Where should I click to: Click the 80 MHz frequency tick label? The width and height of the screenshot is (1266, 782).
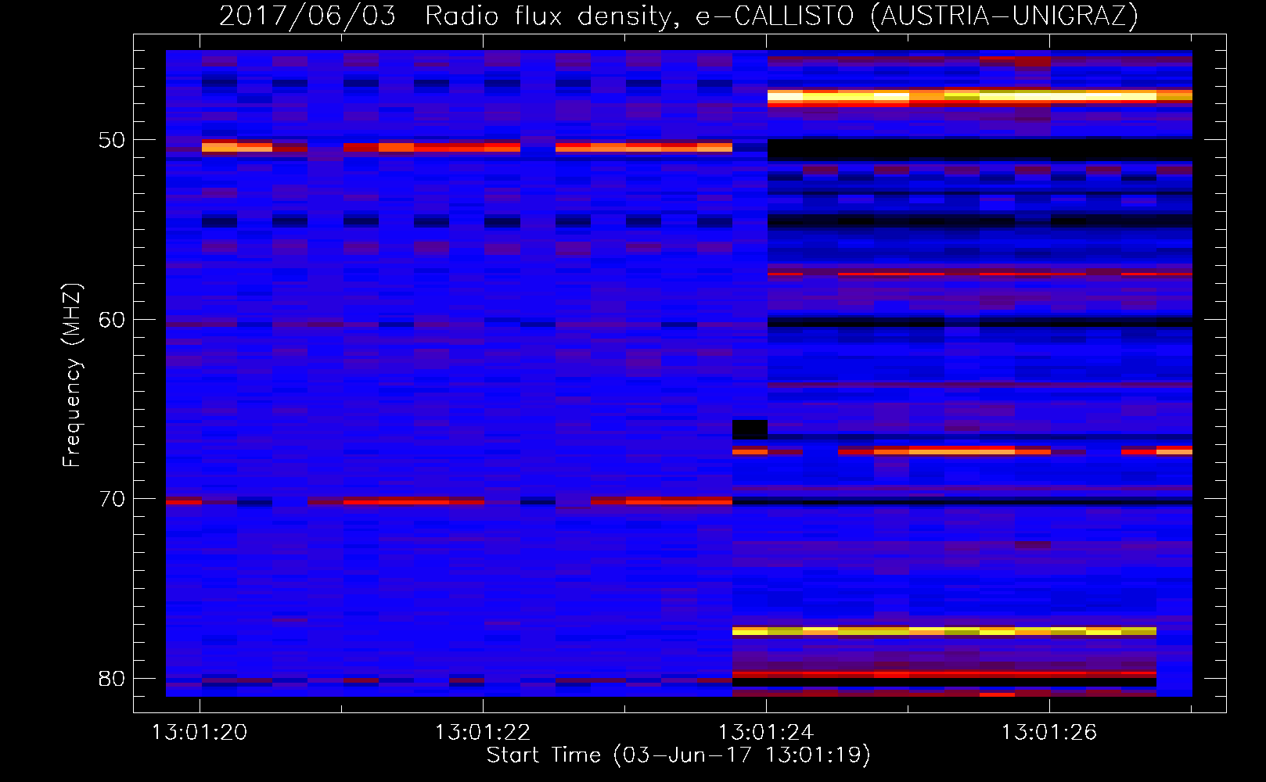point(112,679)
